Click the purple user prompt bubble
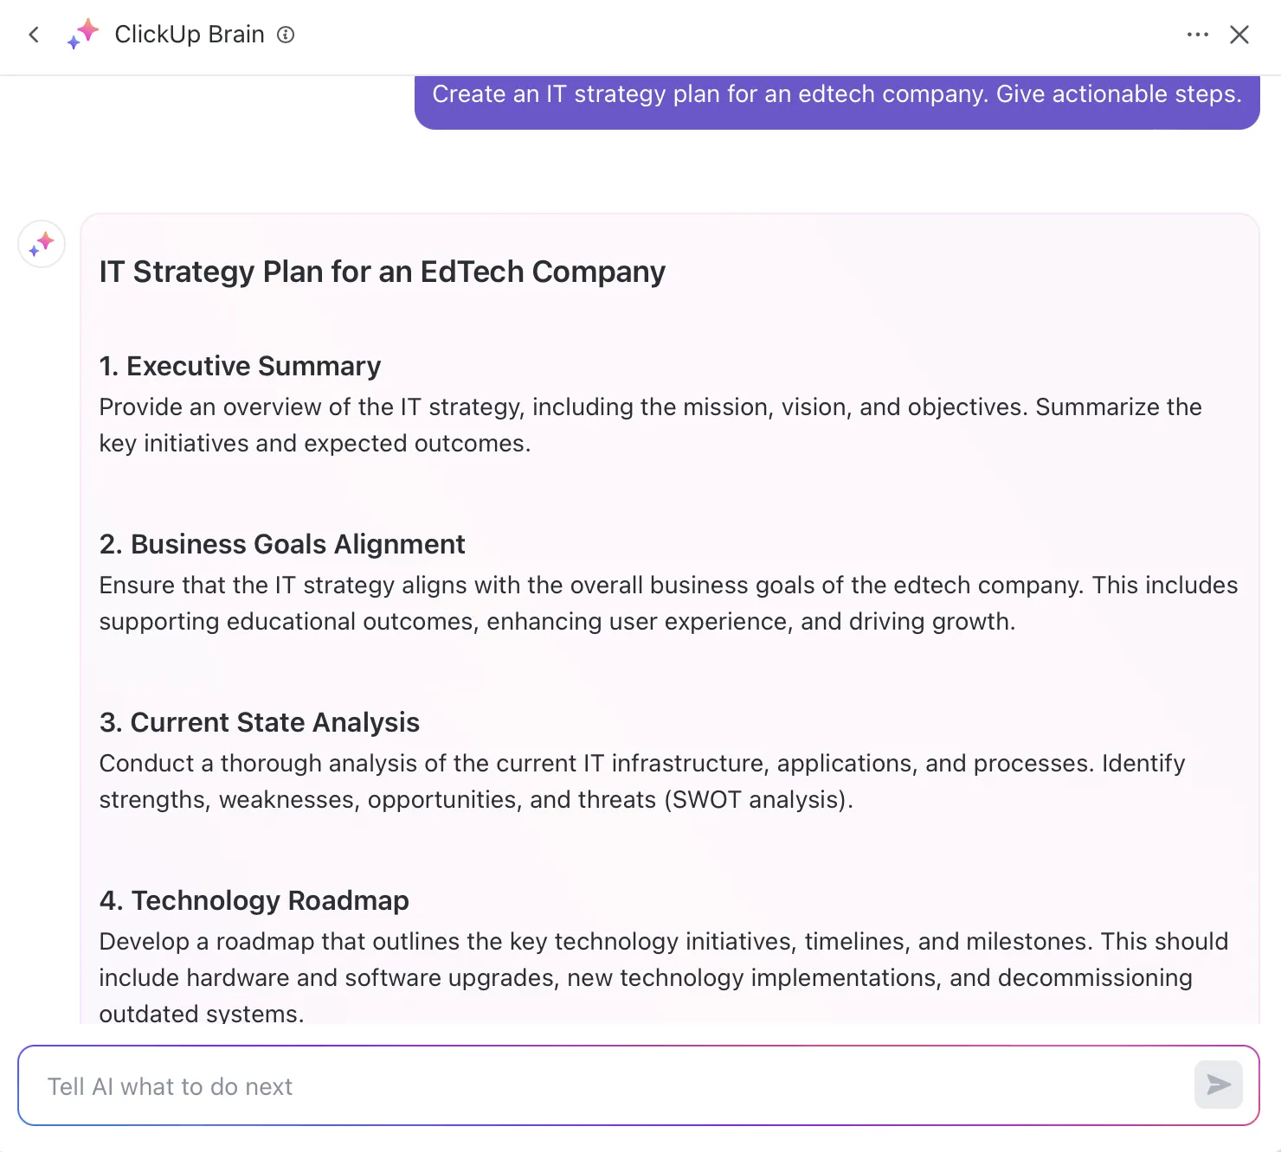Screen dimensions: 1281x1152 (x=837, y=99)
